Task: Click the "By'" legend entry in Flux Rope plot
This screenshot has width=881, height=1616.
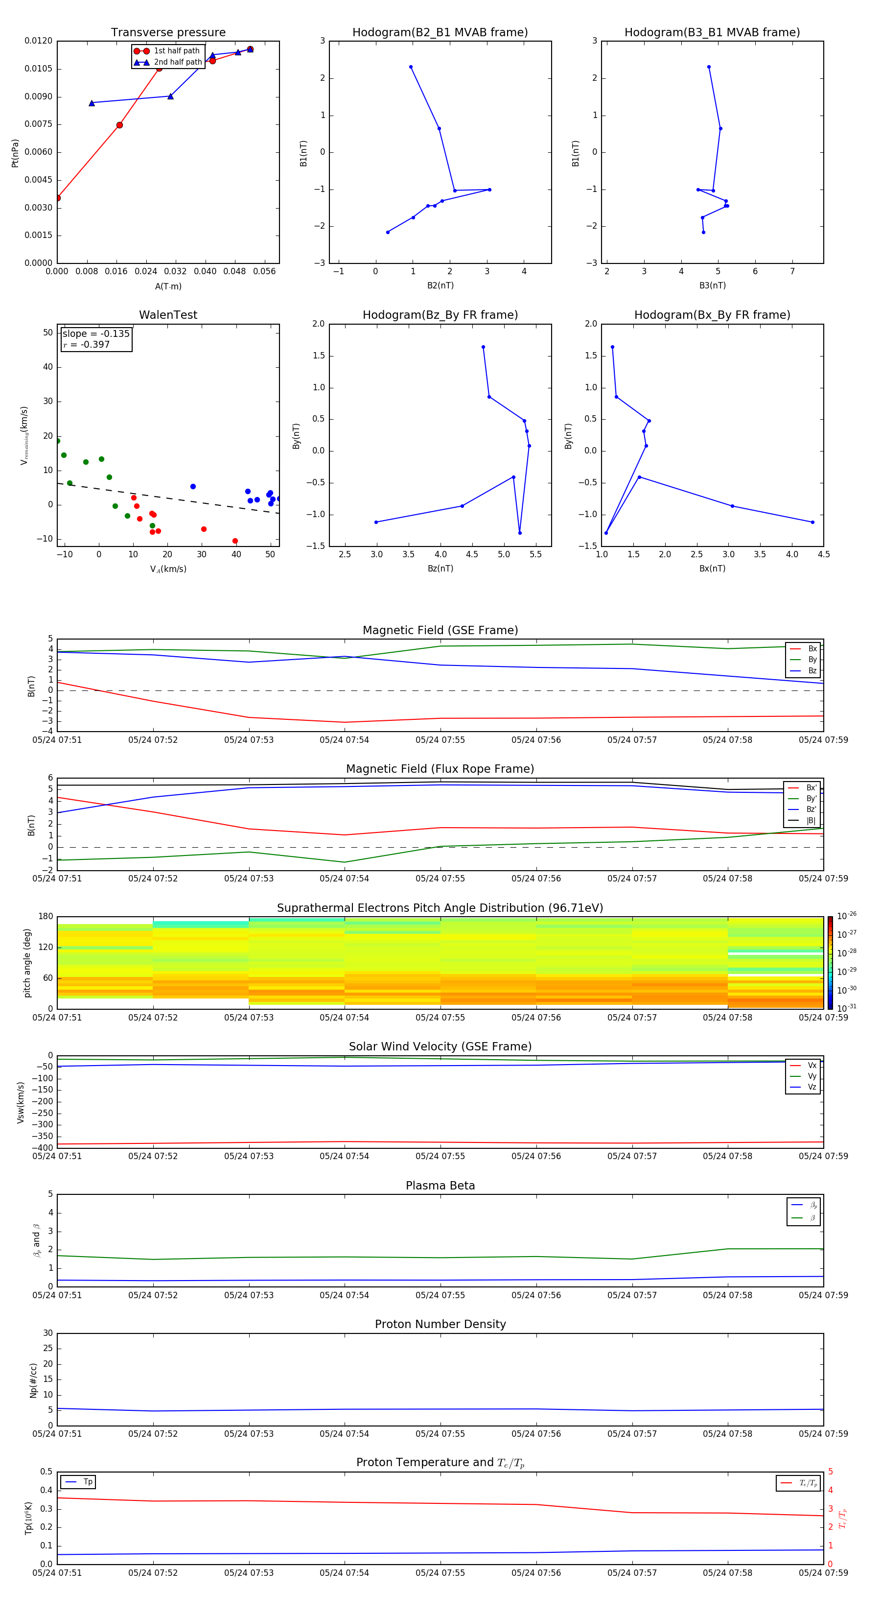Action: click(x=803, y=799)
